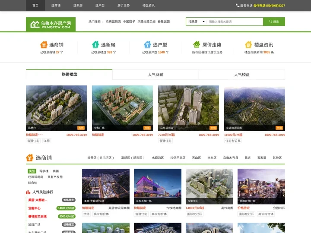This screenshot has height=233, width=311.
Task: Click the green 房价走势 chart icon
Action: click(x=197, y=44)
